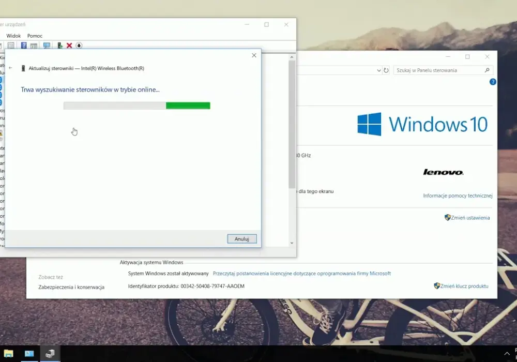Click the Properties toolbar icon in Device Manager
This screenshot has height=362, width=517.
11,46
